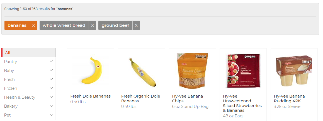Expand the Bakery category chevron
The image size is (323, 121).
pyautogui.click(x=51, y=106)
